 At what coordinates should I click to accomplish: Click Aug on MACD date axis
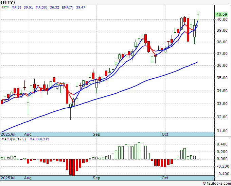point(28,178)
